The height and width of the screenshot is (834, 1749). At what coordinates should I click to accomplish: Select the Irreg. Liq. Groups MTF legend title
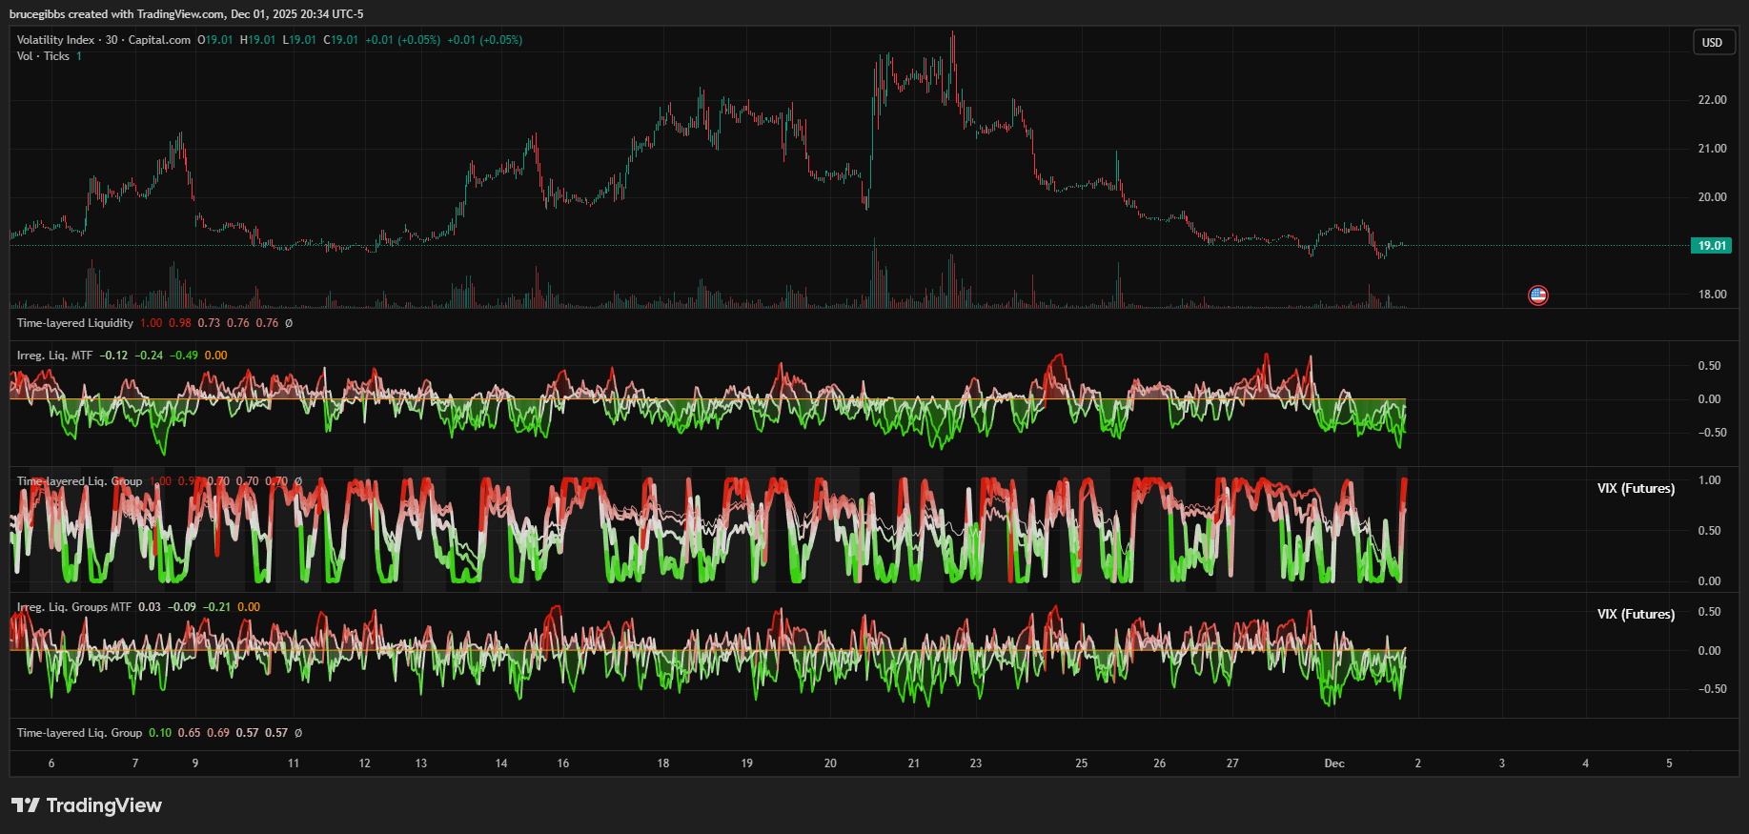pyautogui.click(x=73, y=607)
